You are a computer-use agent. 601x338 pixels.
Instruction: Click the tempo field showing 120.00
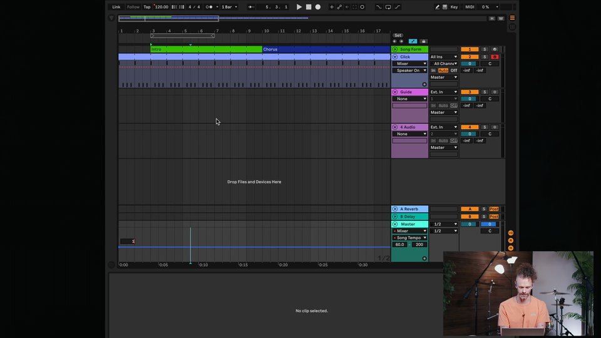point(161,7)
